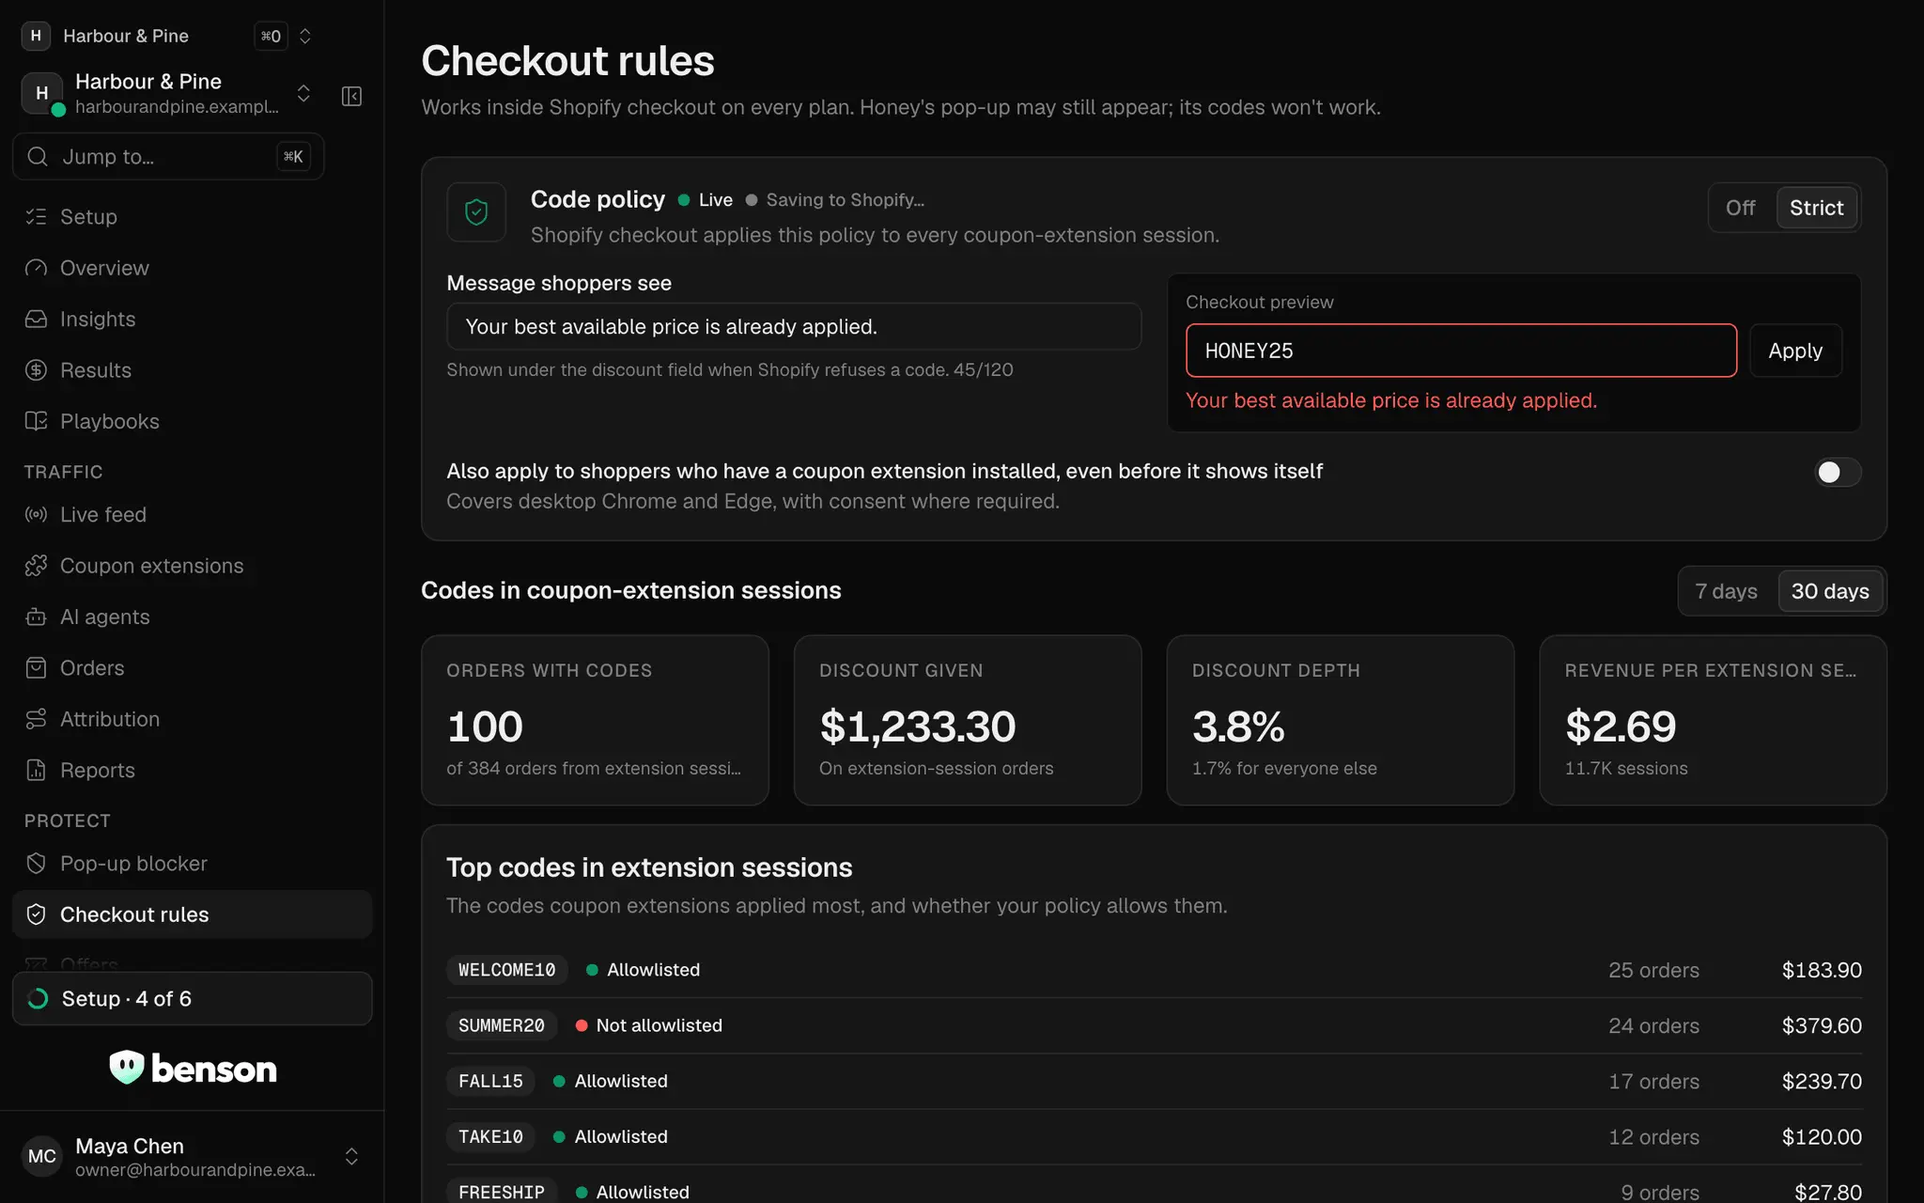
Task: Open Overview gauge icon
Action: coord(36,268)
